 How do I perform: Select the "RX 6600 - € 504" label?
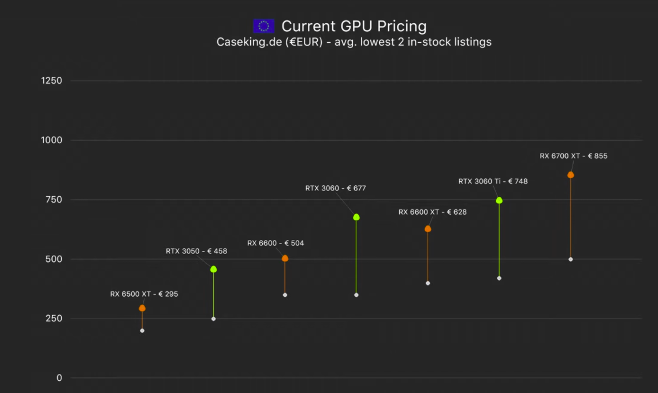tap(276, 243)
